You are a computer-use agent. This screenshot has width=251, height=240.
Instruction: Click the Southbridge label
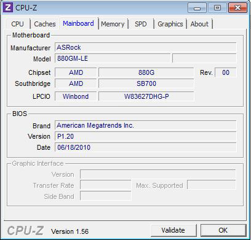click(x=33, y=83)
